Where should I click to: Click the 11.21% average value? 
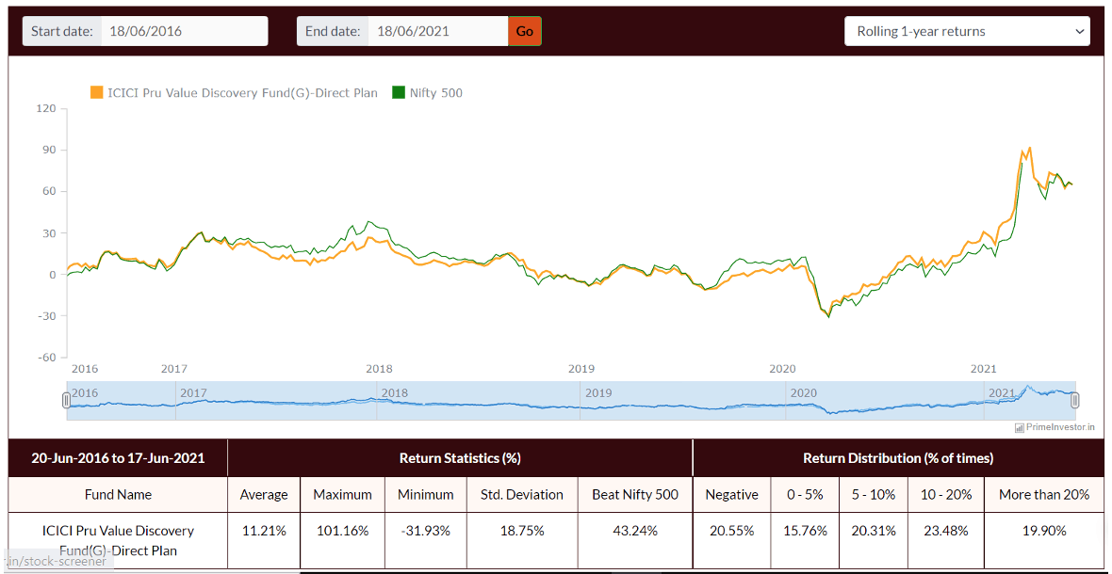[x=264, y=532]
